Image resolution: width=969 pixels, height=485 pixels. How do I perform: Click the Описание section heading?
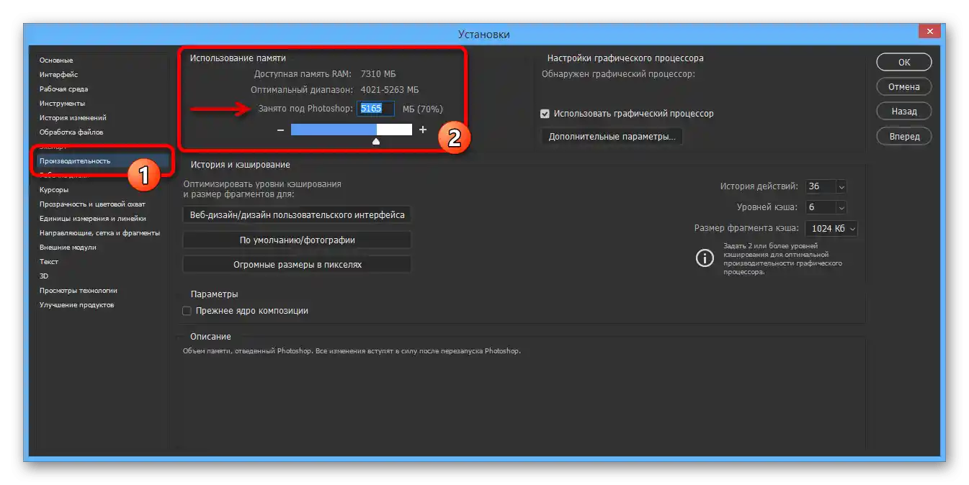[x=210, y=337]
